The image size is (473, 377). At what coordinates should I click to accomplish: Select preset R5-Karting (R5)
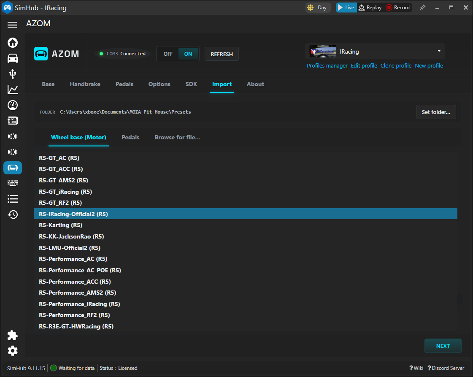[246, 225]
